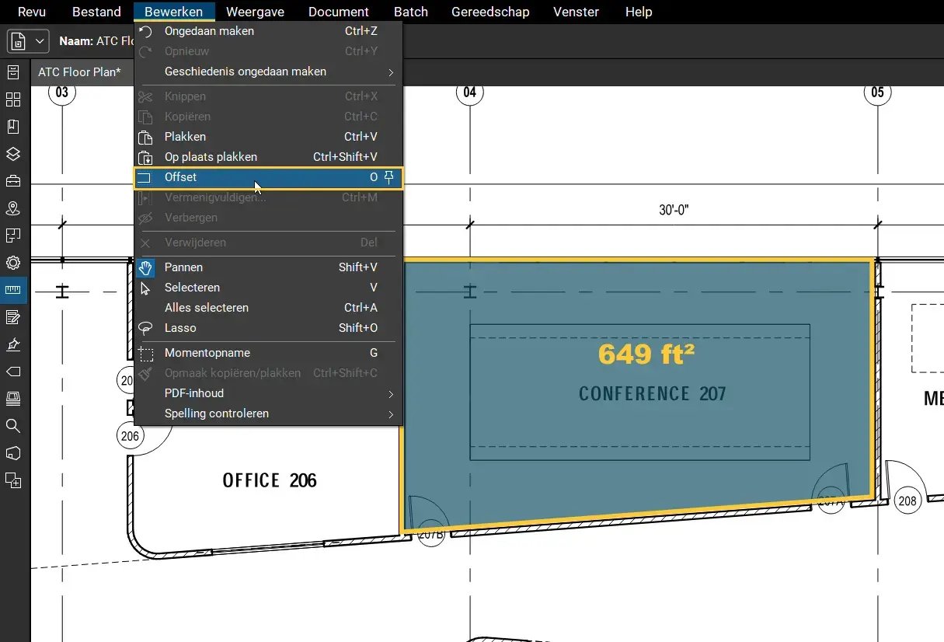Open the new file profile dropdown button
The width and height of the screenshot is (944, 642).
(29, 40)
